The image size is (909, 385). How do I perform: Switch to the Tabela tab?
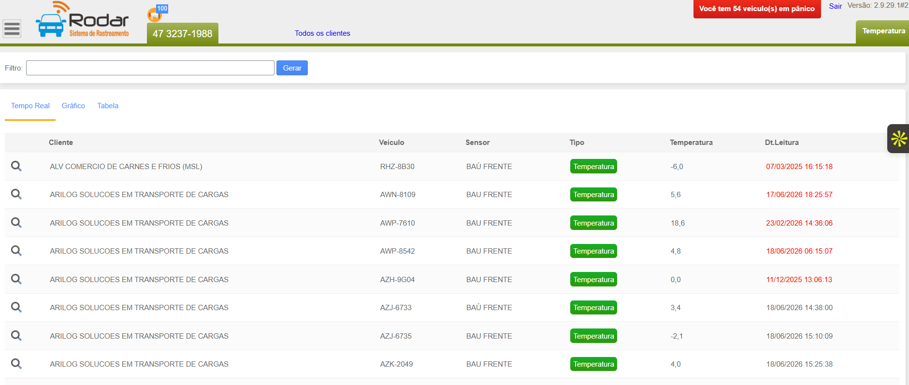tap(108, 106)
